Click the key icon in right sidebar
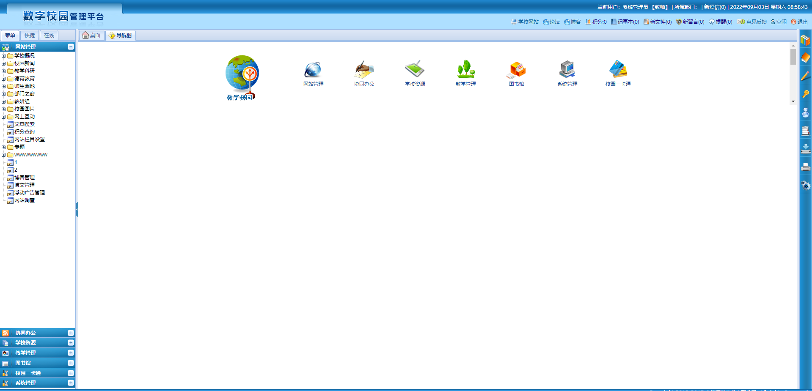812x391 pixels. click(805, 94)
